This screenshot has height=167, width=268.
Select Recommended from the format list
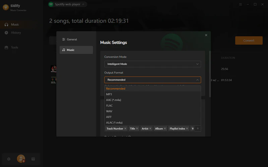point(153,89)
